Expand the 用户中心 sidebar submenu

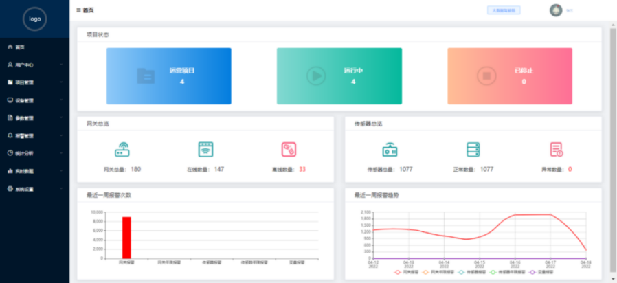[x=34, y=65]
